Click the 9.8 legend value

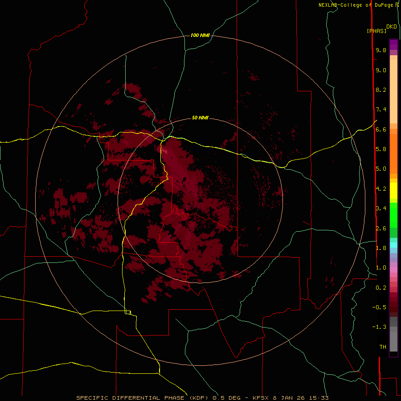pos(381,50)
